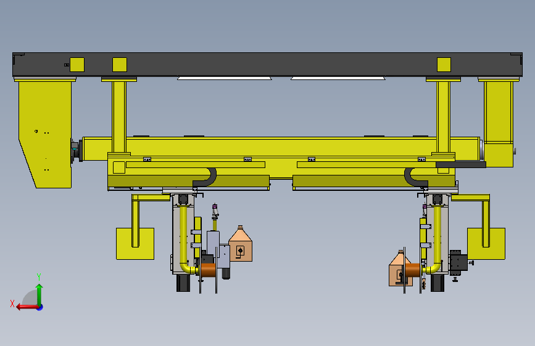Viewport: 535px width, 346px height.
Task: Click the red X axis arrow of the triad
Action: [x=27, y=307]
